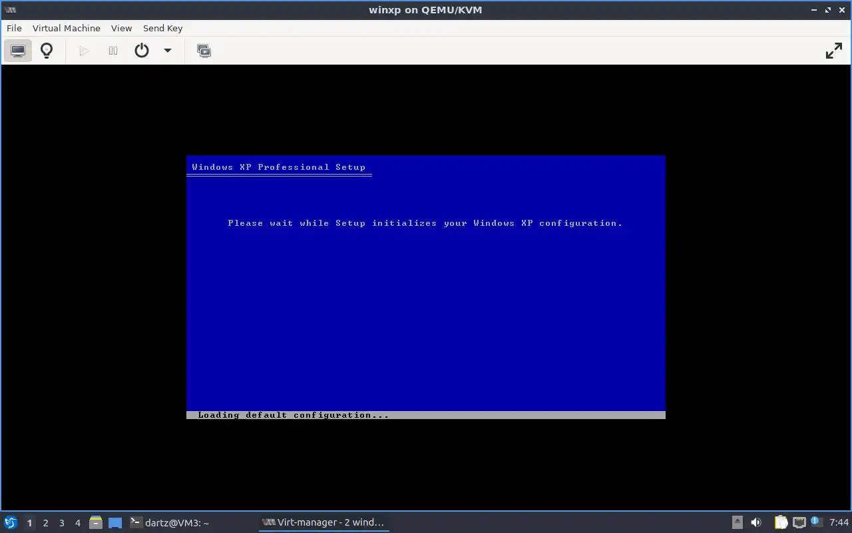Switch to workspace 3
This screenshot has height=533, width=852.
pos(61,523)
